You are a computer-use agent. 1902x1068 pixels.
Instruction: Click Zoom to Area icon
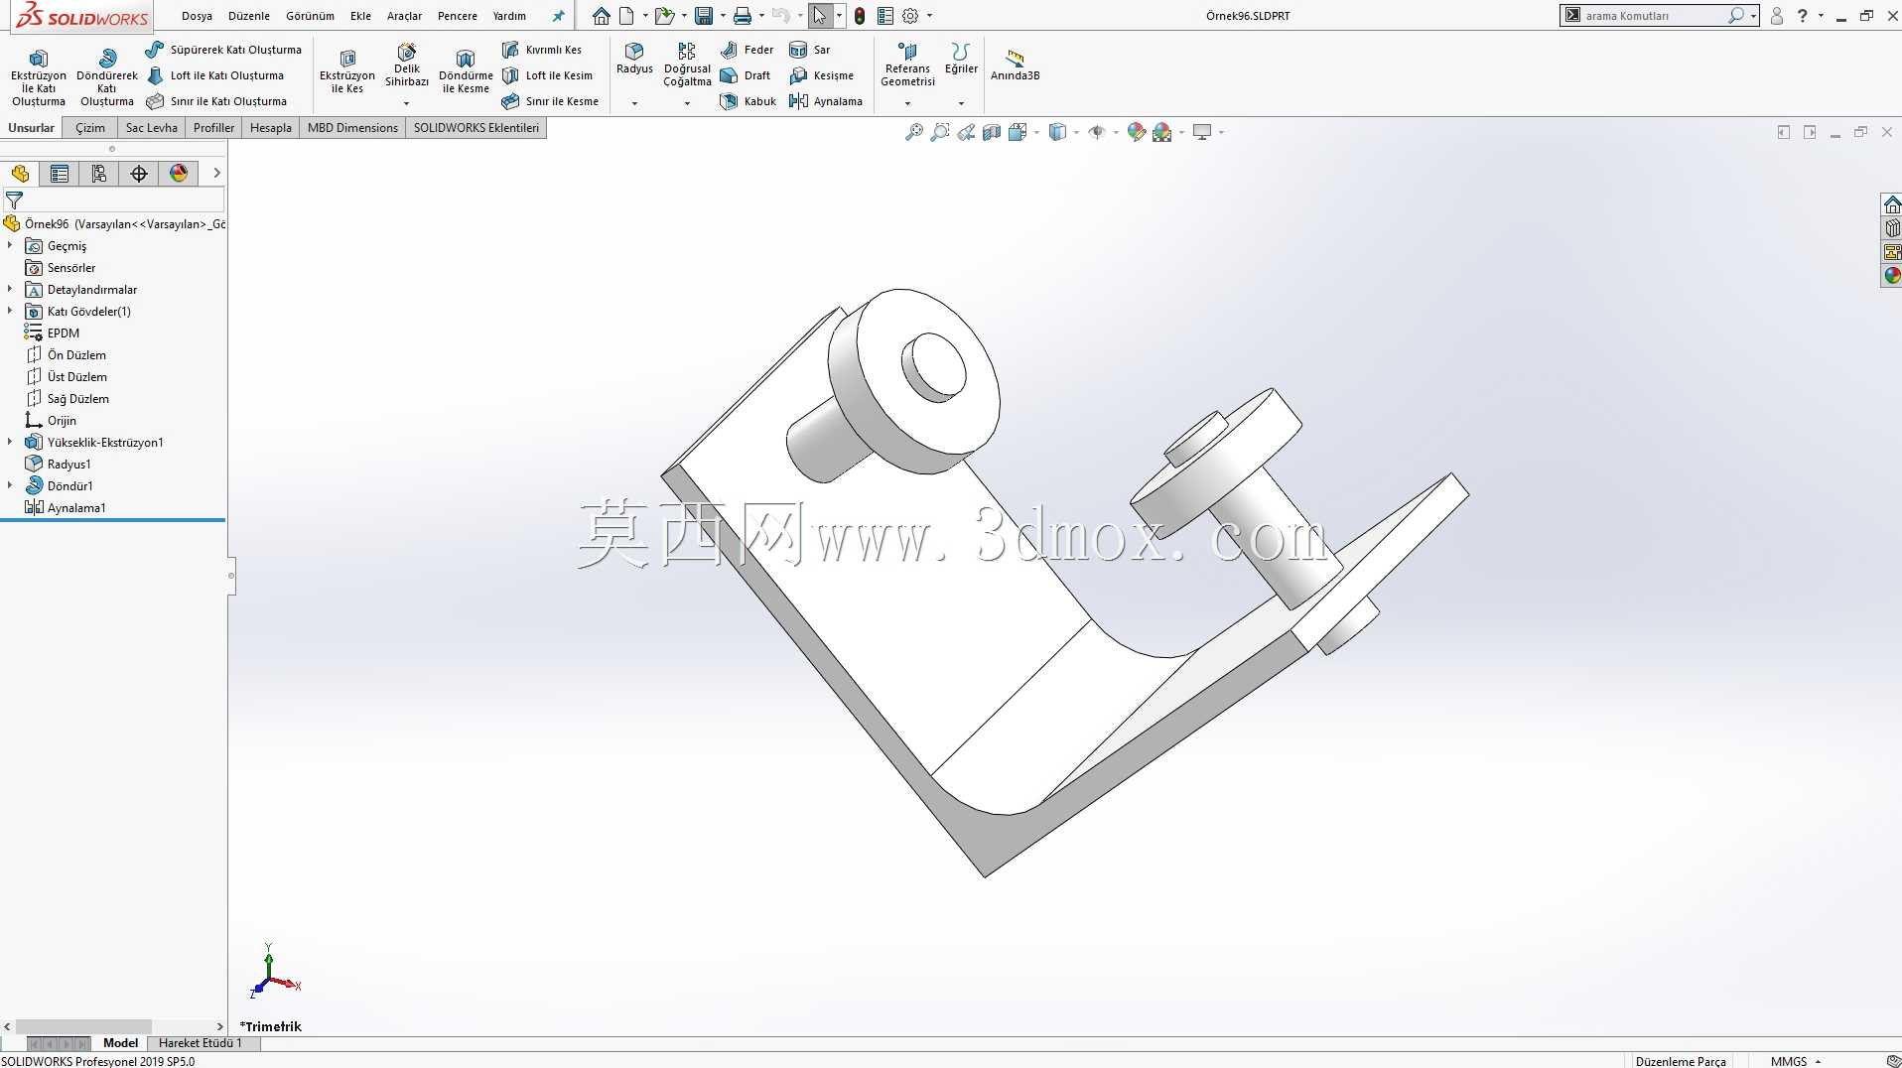pos(940,132)
